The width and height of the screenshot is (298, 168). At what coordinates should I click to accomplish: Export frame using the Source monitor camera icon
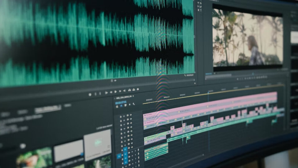(x=138, y=89)
